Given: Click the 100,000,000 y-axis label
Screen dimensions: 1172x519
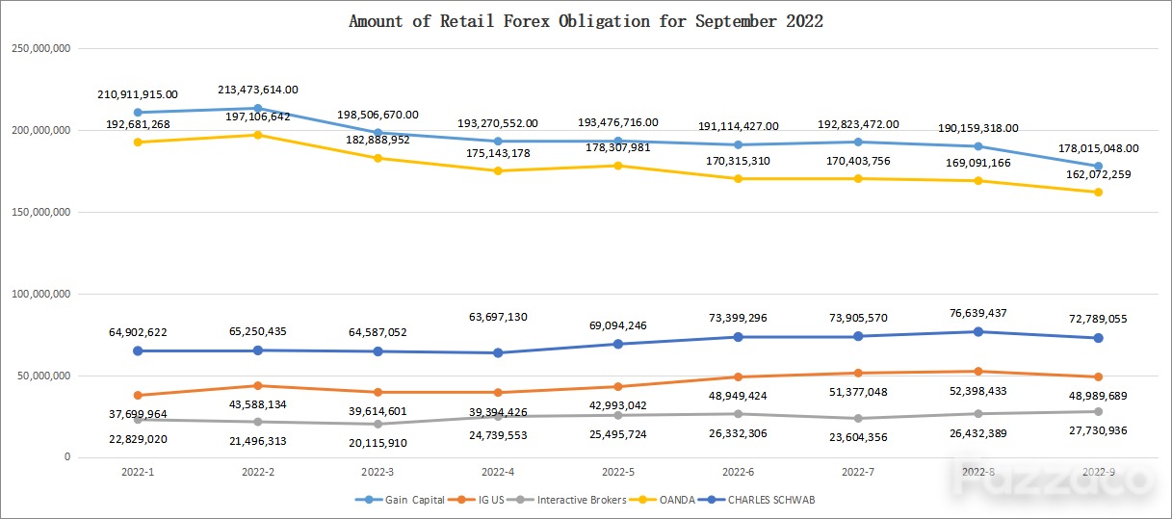Looking at the screenshot, I should pos(39,294).
